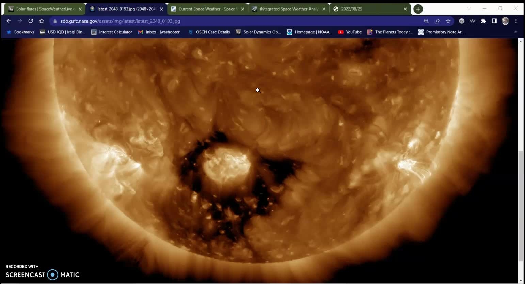525x284 pixels.
Task: Close the iNtegrated Space Weather tab
Action: click(x=324, y=9)
